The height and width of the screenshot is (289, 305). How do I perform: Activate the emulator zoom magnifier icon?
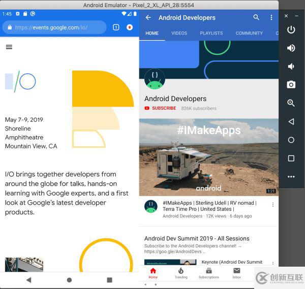pyautogui.click(x=291, y=103)
